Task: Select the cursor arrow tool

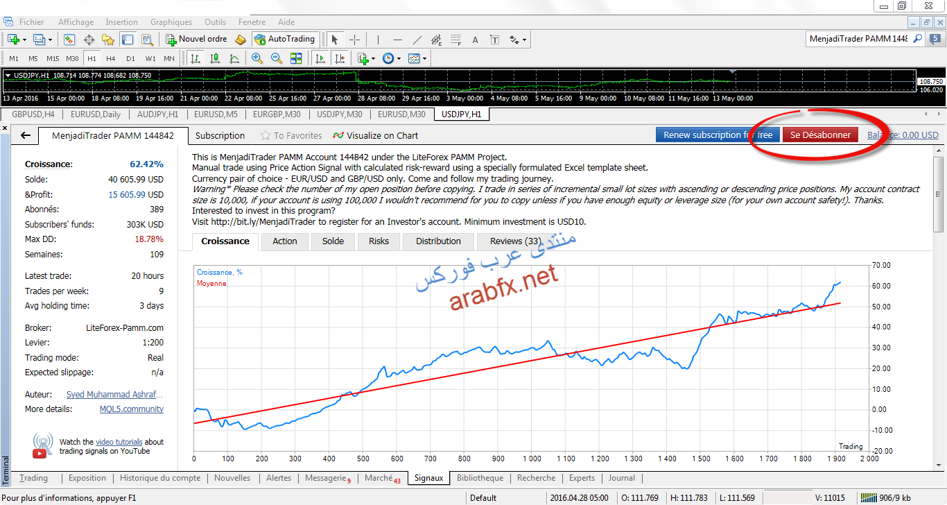Action: tap(335, 40)
